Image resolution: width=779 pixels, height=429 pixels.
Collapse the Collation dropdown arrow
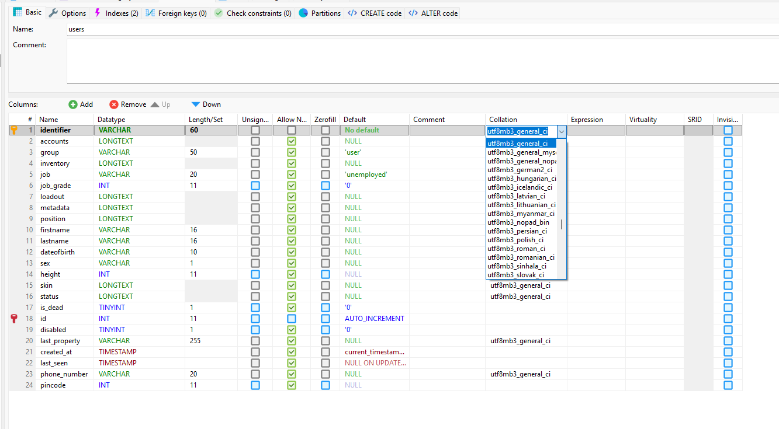click(x=562, y=132)
